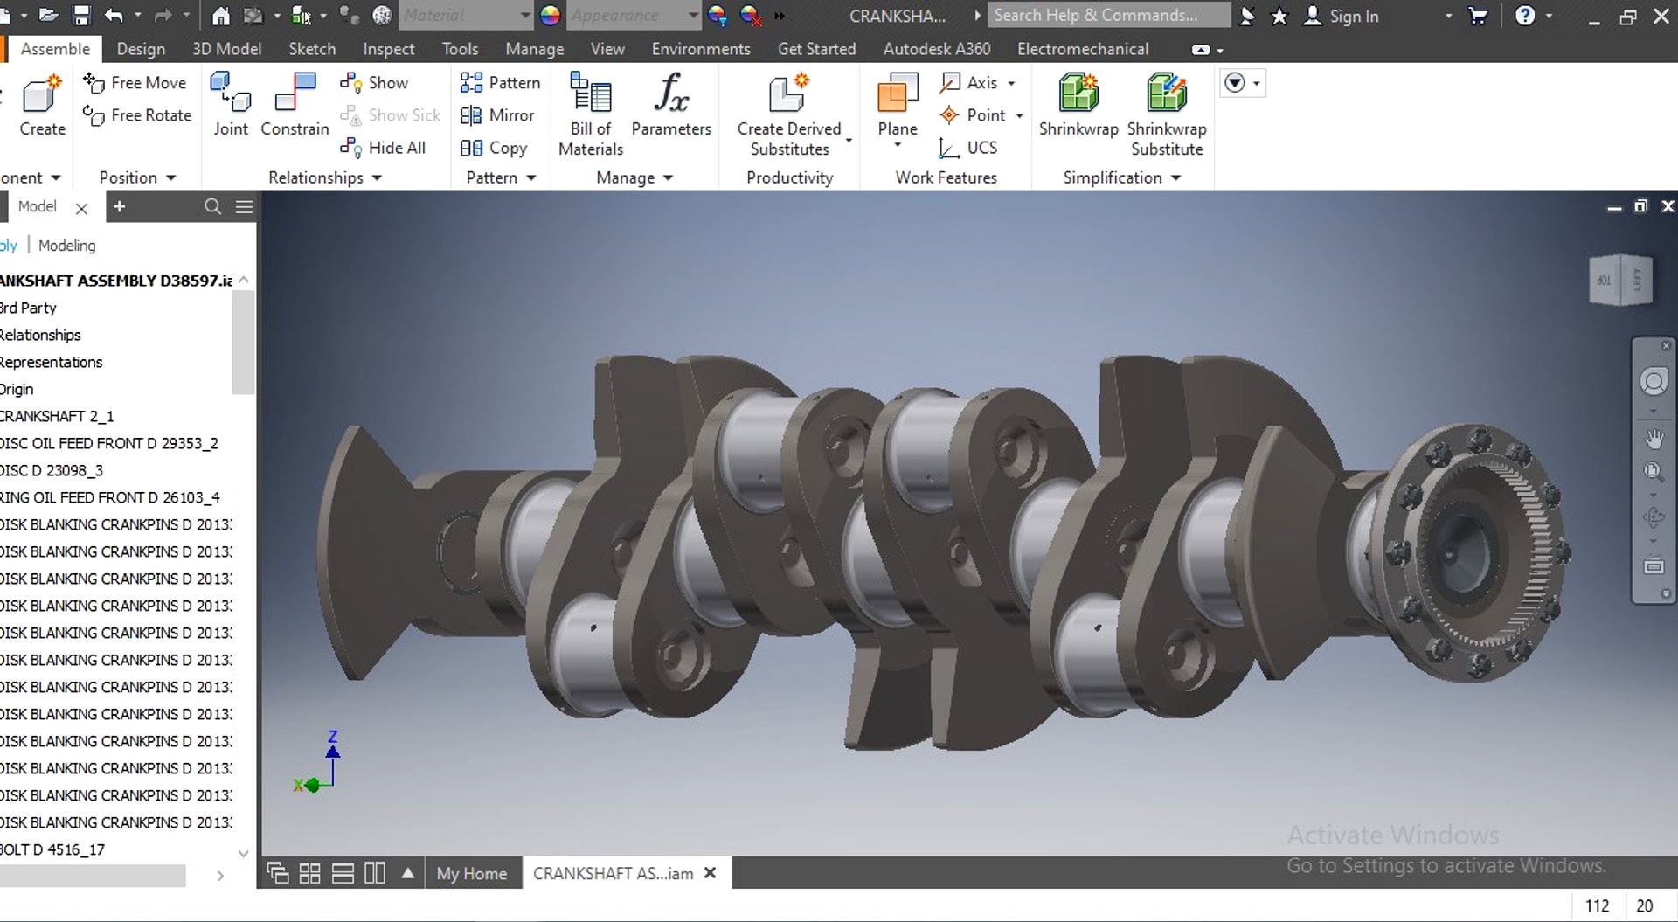1678x922 pixels.
Task: Hide all relationships with Hide All
Action: (x=385, y=148)
